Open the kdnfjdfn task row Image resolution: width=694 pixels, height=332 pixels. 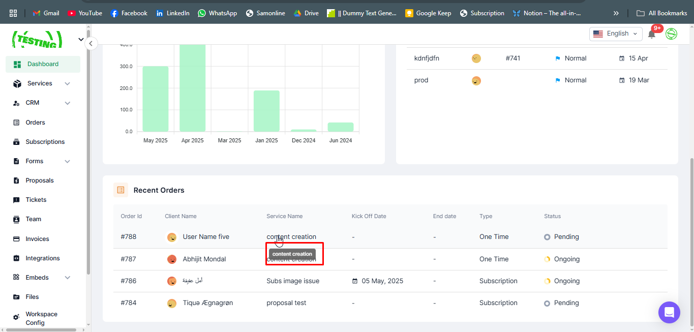tap(537, 58)
